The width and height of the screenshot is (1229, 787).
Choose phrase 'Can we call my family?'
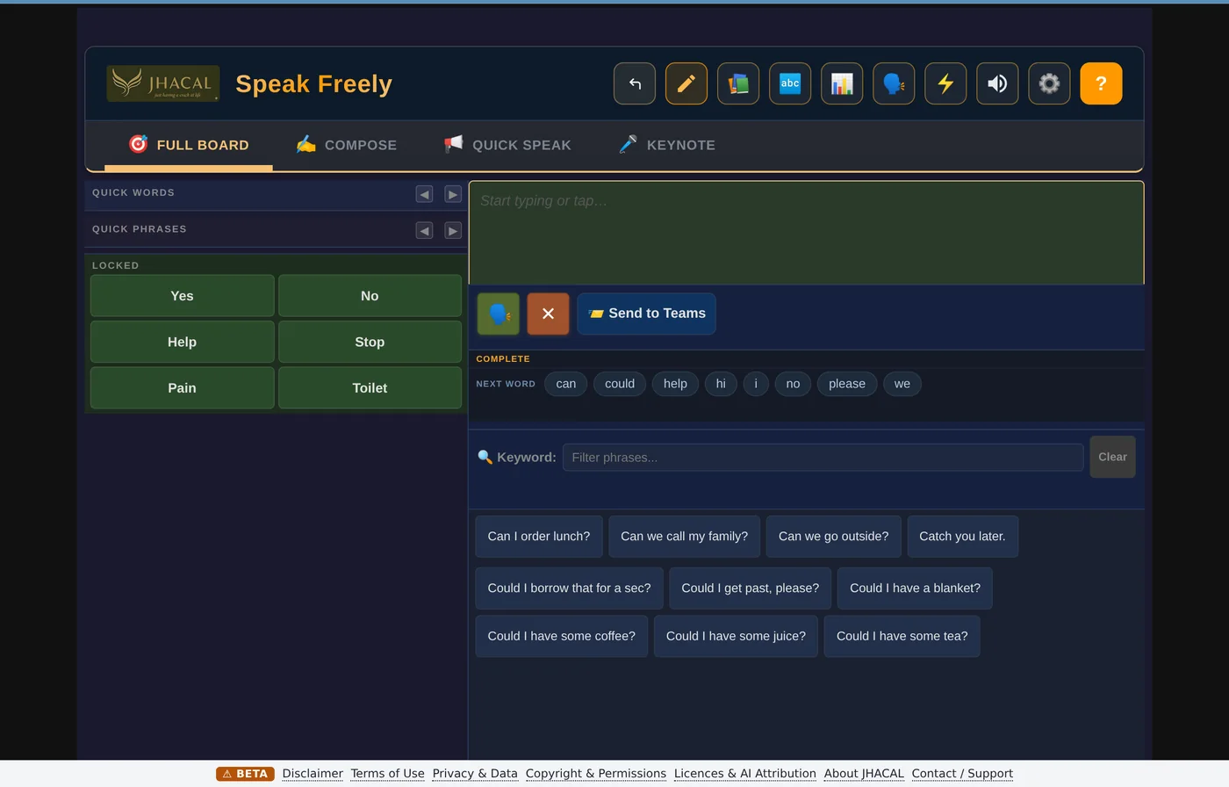[685, 536]
